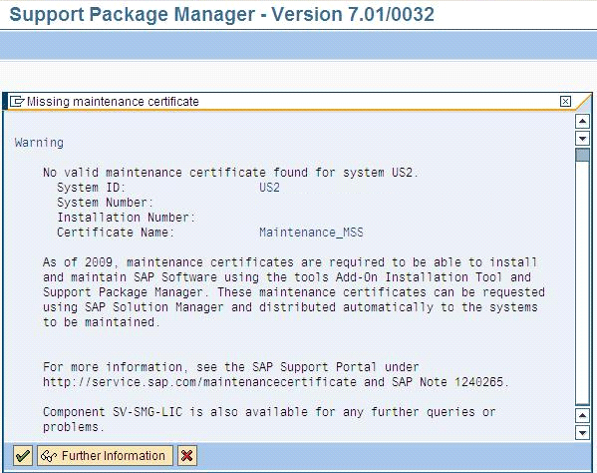Screen dimensions: 597x473
Task: Click the top scroll-down arrow of the message pane
Action: (582, 138)
